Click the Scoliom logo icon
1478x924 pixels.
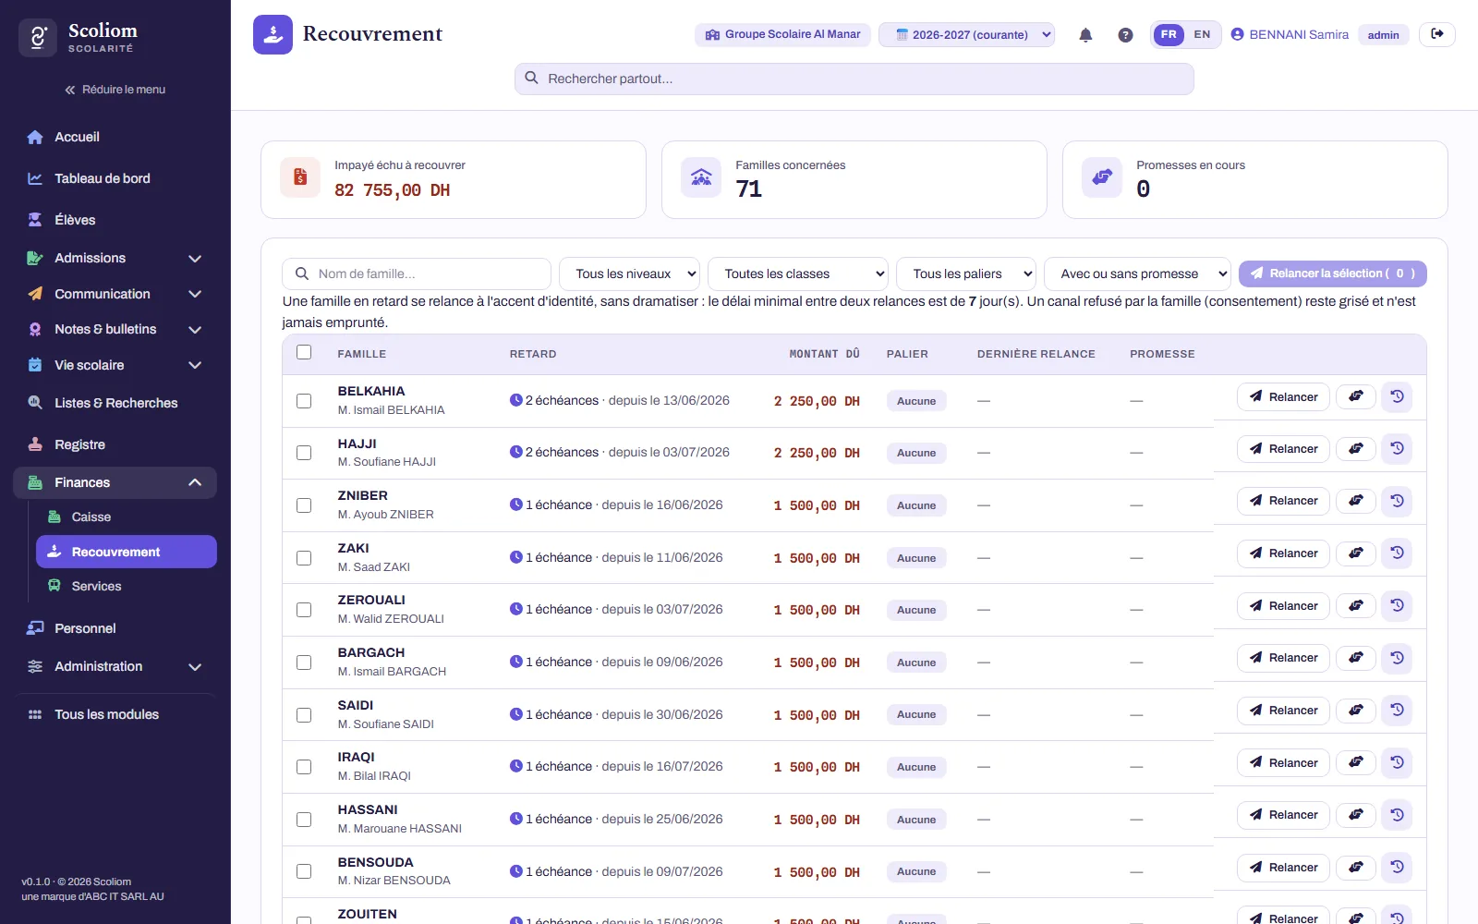tap(38, 38)
